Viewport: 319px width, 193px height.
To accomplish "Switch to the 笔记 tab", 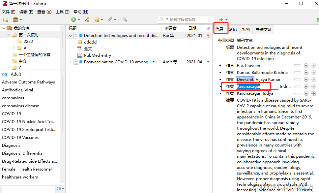I will pyautogui.click(x=233, y=29).
